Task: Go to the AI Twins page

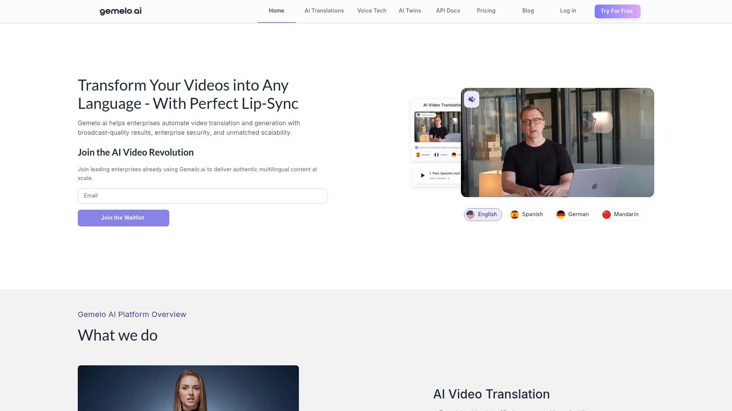Action: [410, 11]
